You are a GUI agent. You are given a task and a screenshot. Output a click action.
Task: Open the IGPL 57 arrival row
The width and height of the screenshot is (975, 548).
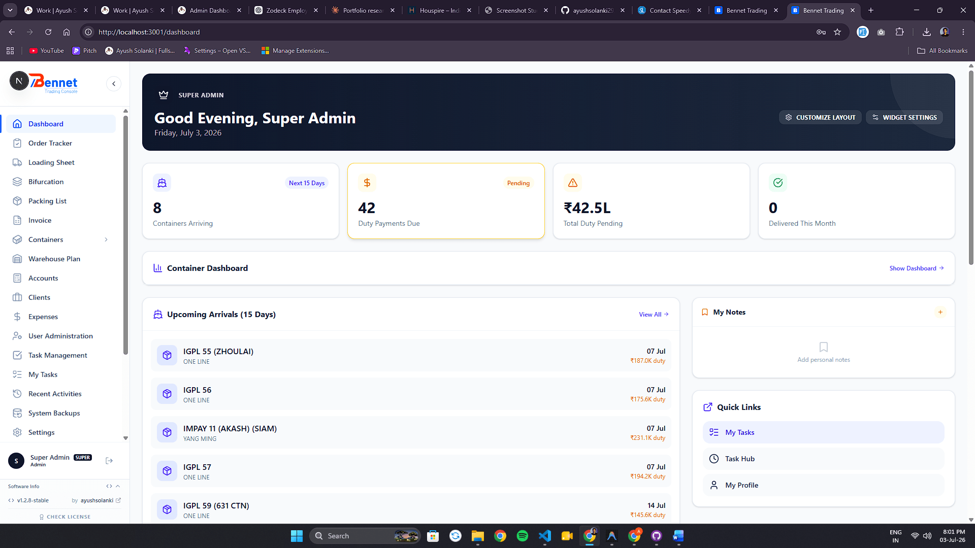411,471
